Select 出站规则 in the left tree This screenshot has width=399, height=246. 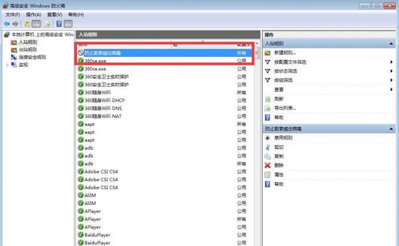pos(28,50)
